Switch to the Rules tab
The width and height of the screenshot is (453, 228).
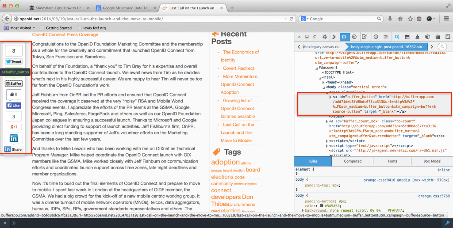click(313, 161)
